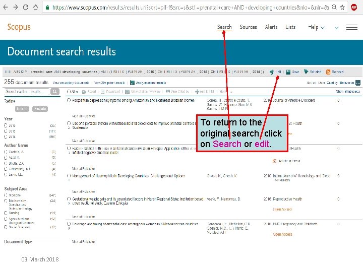Screen dimensions: 363x272
Task: Click Open Access label under BMC Pregnancy and Childbirth
Action: point(282,234)
